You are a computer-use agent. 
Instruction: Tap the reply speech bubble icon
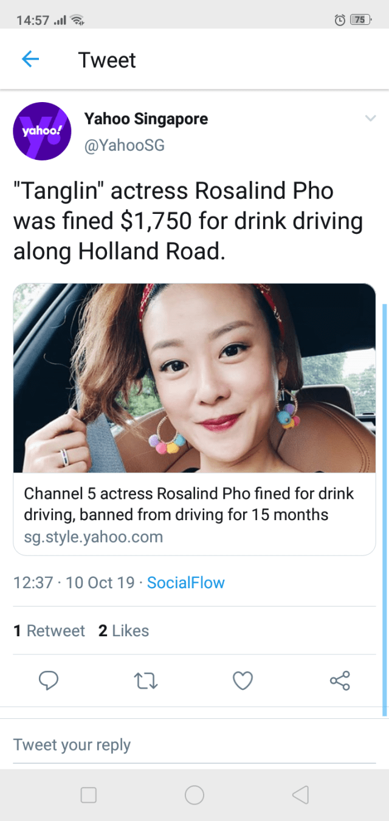[x=49, y=681]
